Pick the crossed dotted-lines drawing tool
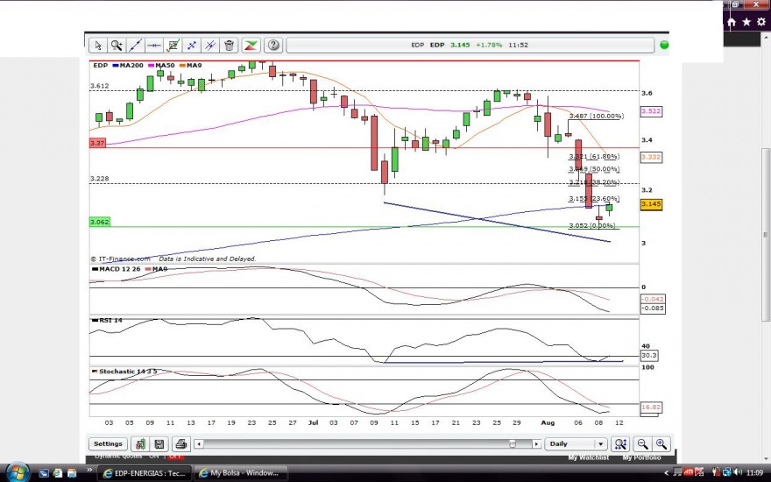This screenshot has width=771, height=482. (x=191, y=46)
